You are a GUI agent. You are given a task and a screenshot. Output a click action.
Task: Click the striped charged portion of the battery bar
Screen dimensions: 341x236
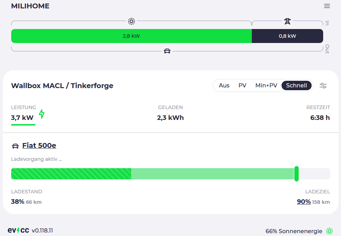pos(71,174)
